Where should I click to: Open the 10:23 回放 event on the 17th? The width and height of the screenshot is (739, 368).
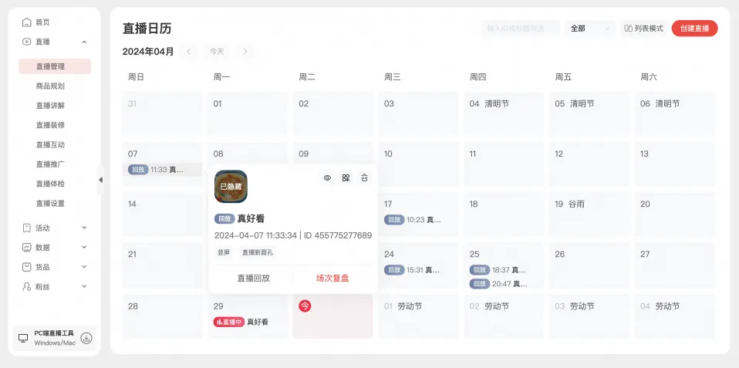click(413, 220)
